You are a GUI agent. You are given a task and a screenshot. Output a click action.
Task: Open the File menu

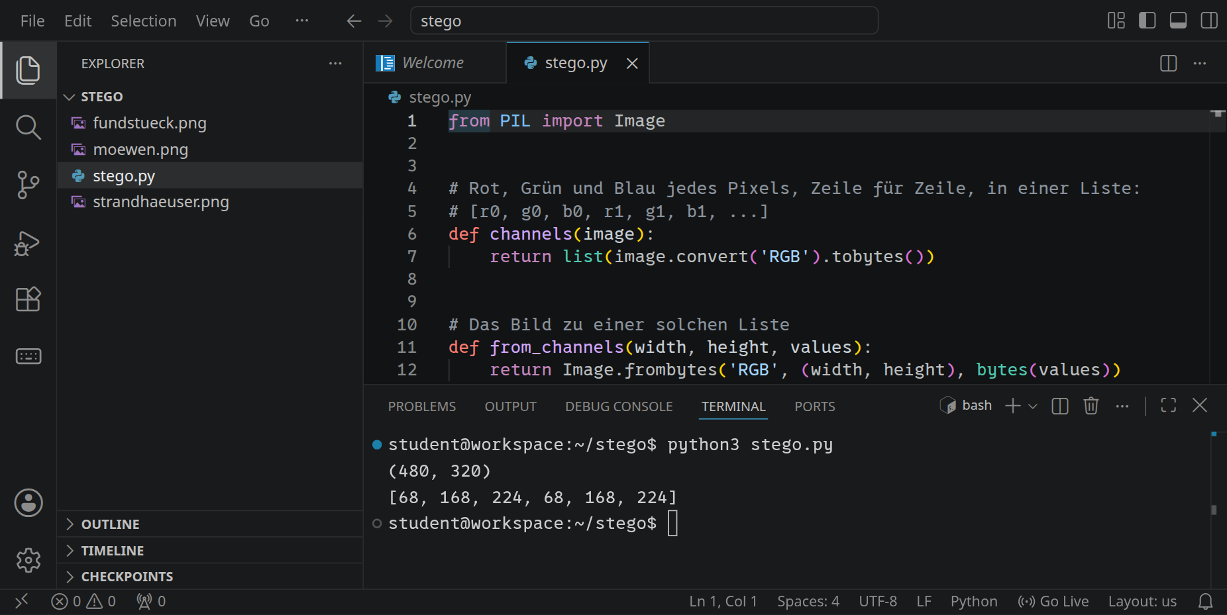coord(32,21)
